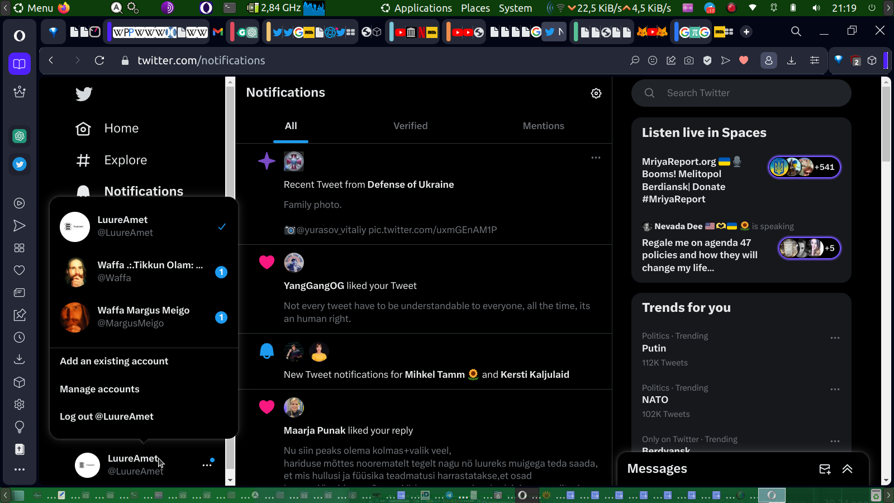
Task: Open more options for Putin trend
Action: (835, 338)
